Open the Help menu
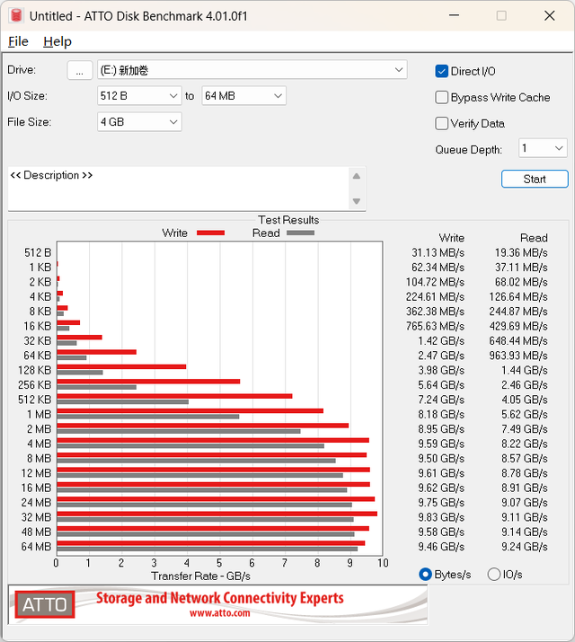 pyautogui.click(x=57, y=41)
